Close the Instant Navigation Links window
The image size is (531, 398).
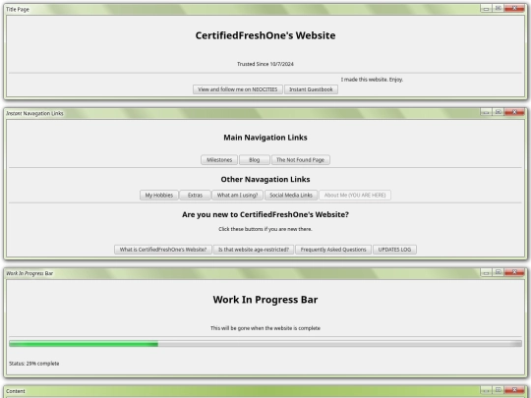point(514,112)
